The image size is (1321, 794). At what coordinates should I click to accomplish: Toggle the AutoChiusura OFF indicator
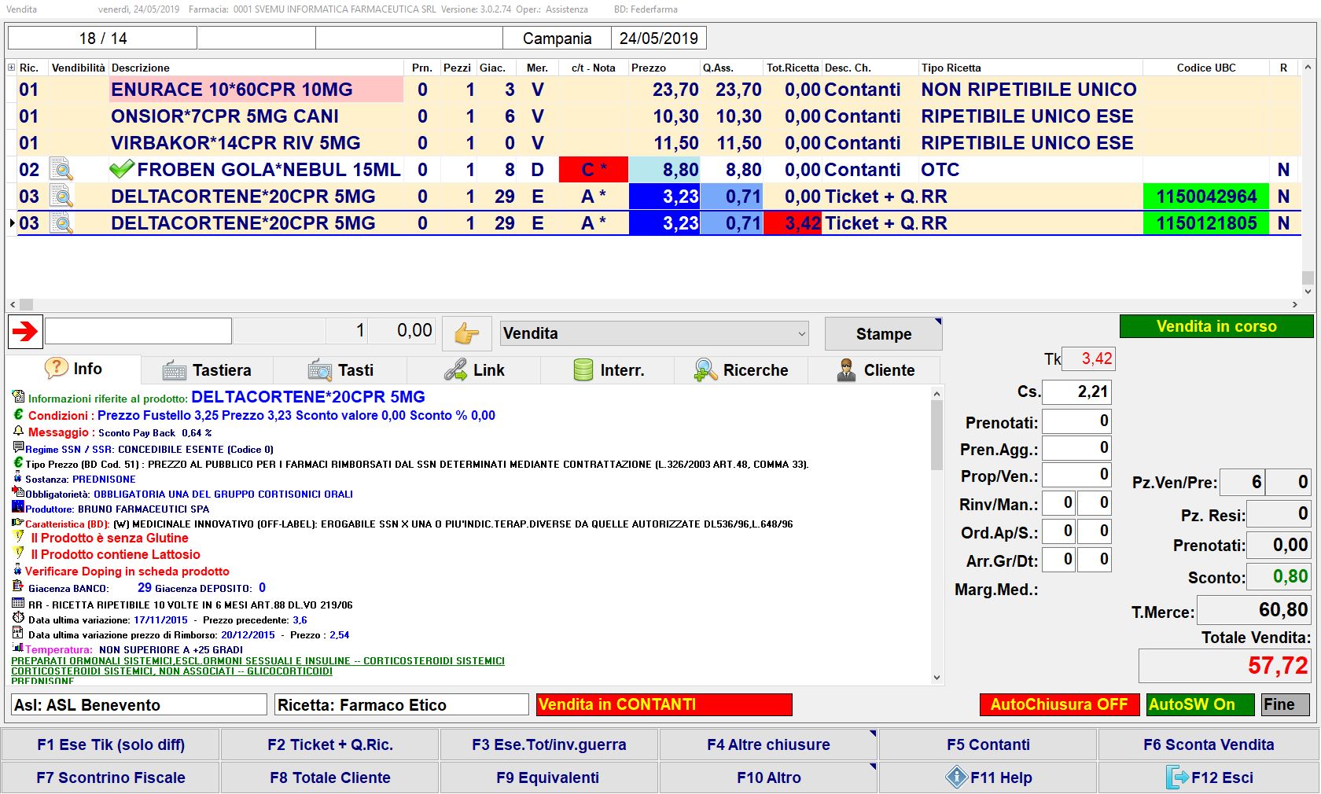click(x=1058, y=704)
